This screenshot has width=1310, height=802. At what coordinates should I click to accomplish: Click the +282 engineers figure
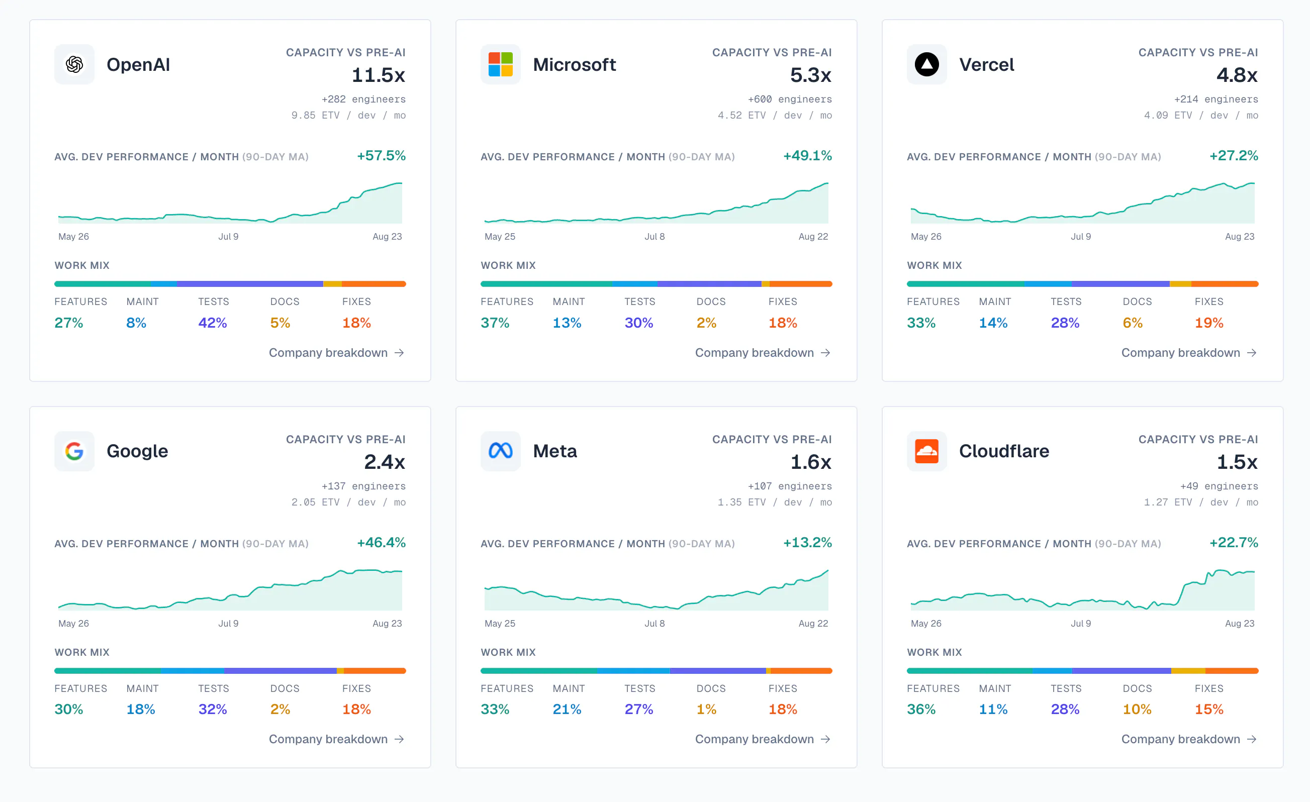(363, 99)
